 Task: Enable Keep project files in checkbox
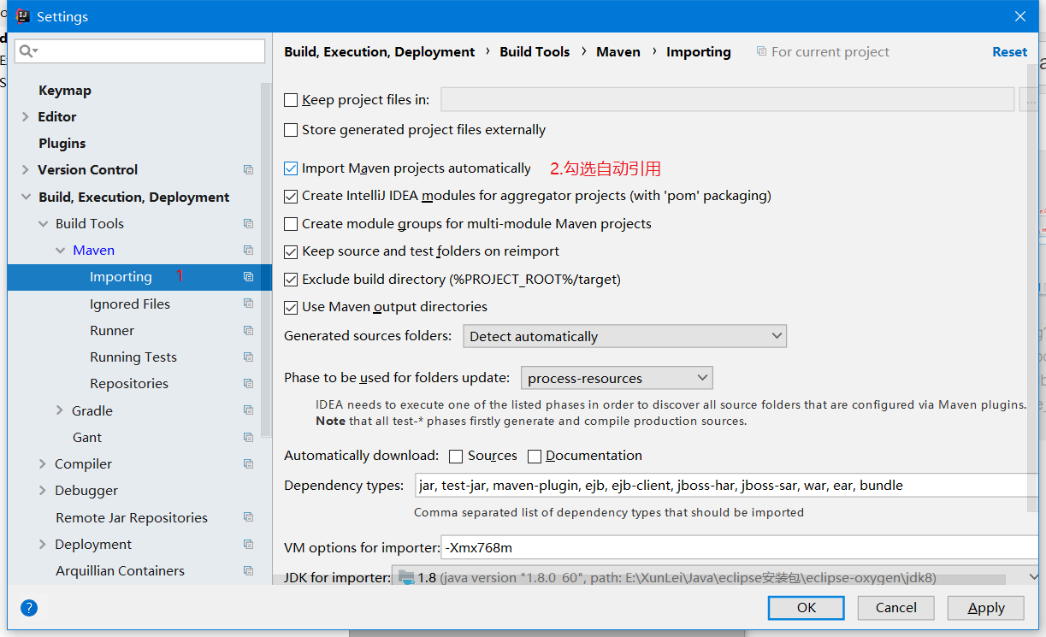click(291, 100)
